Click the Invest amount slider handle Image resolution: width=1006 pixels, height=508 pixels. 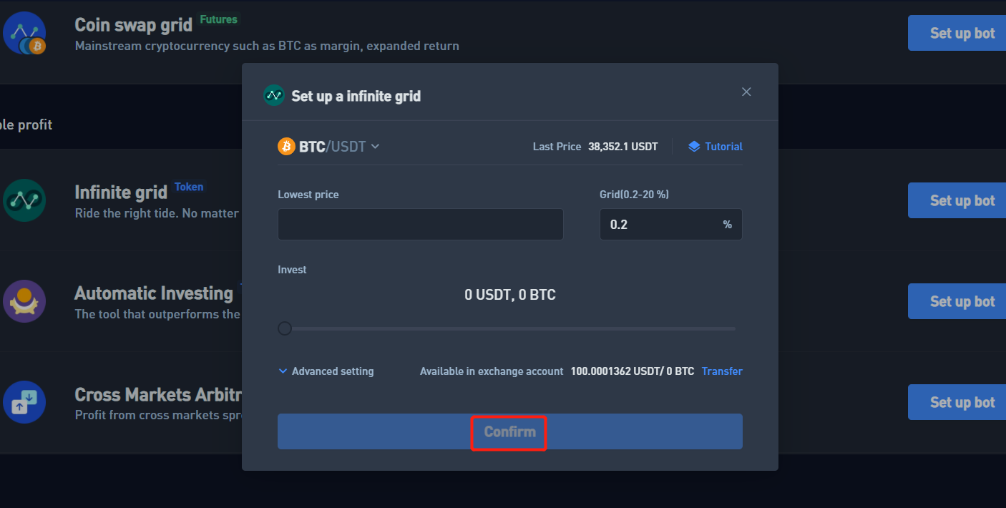coord(285,328)
